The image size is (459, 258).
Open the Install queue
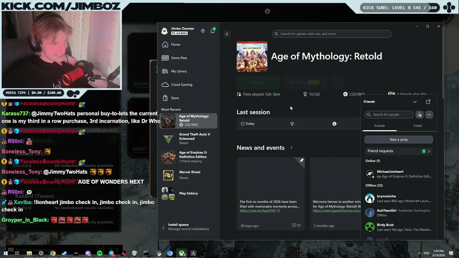[x=189, y=227]
